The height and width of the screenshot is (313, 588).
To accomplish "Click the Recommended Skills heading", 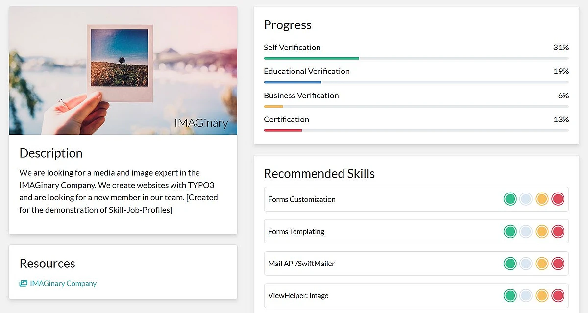I will click(319, 174).
